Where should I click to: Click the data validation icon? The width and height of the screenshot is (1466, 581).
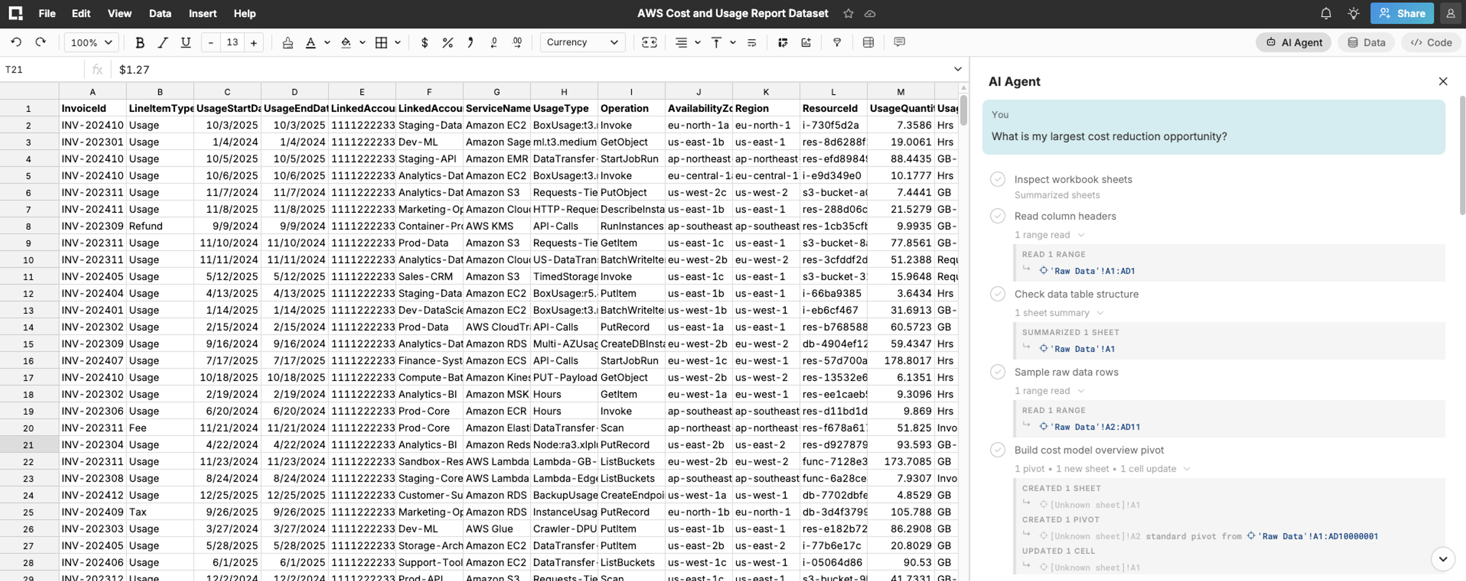click(783, 42)
